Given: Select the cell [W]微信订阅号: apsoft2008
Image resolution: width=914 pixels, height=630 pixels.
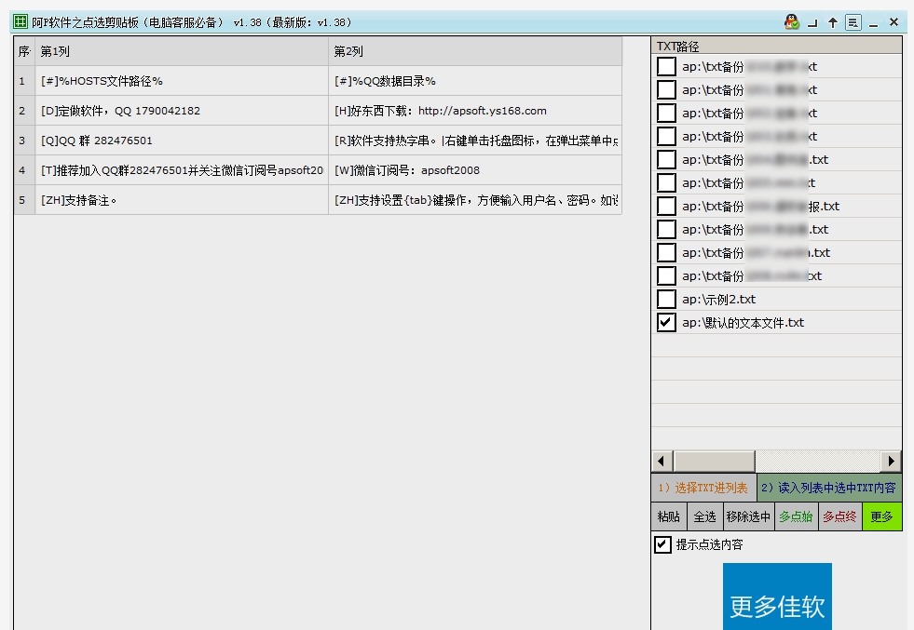Looking at the screenshot, I should coord(475,170).
